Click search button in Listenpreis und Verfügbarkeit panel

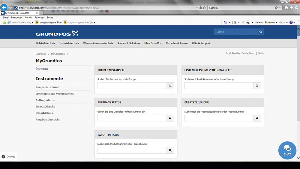tap(257, 86)
